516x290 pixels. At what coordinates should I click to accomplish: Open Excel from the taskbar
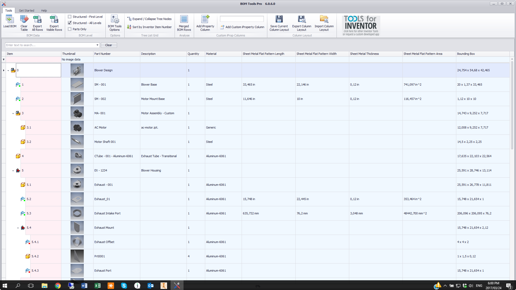(98, 286)
